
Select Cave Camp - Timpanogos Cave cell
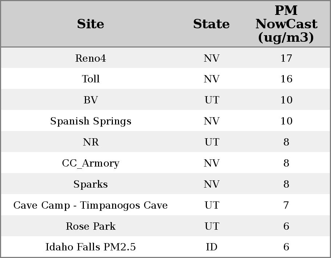(91, 205)
